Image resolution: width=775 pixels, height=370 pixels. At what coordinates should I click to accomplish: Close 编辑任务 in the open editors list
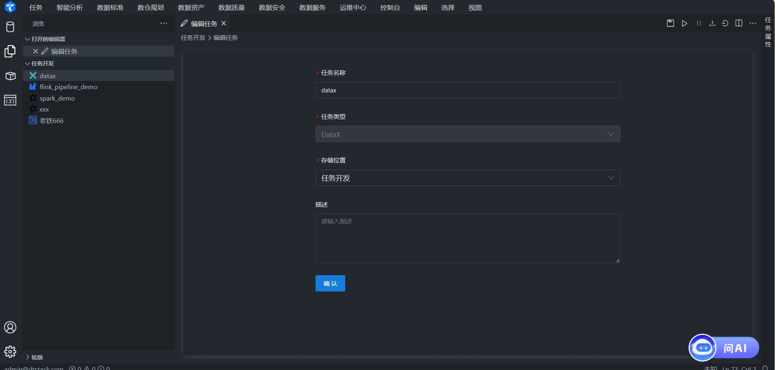pyautogui.click(x=35, y=51)
